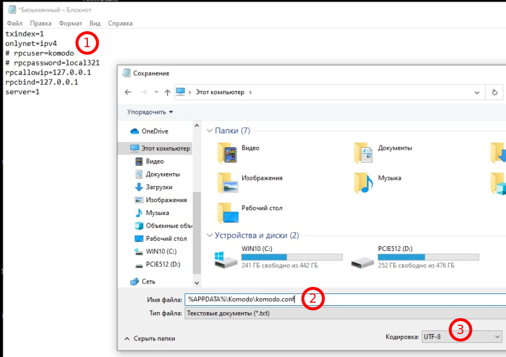
Task: Click the navigation pane scroll down arrow
Action: click(x=197, y=283)
